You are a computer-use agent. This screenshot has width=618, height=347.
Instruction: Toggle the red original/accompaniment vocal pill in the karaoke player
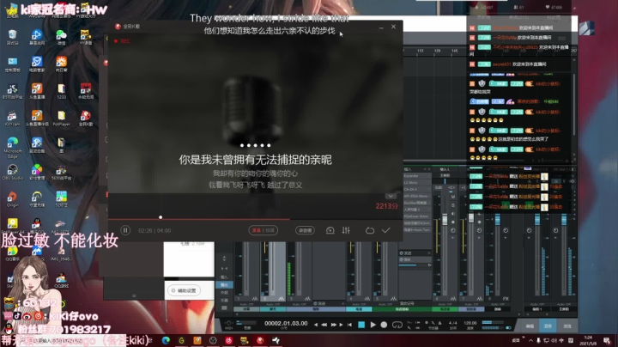(263, 230)
